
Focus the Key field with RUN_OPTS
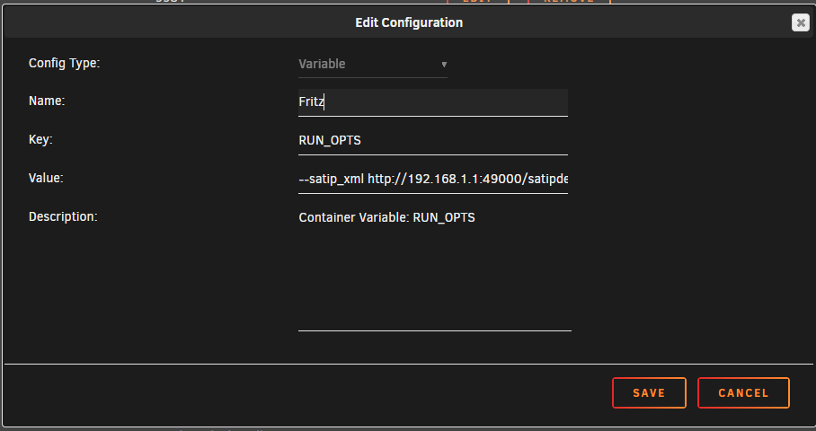[x=433, y=141]
